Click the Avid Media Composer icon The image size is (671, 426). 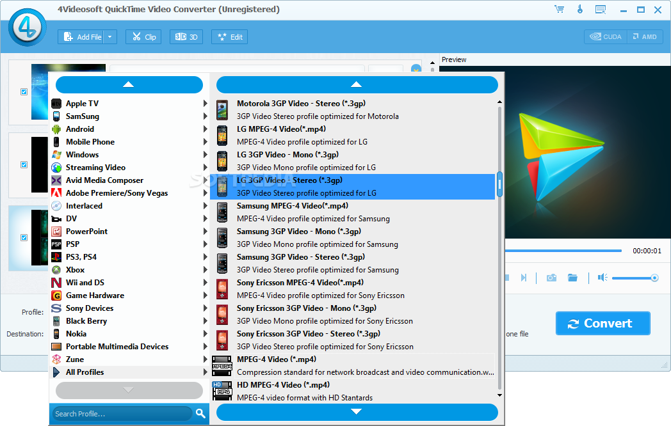pos(56,180)
